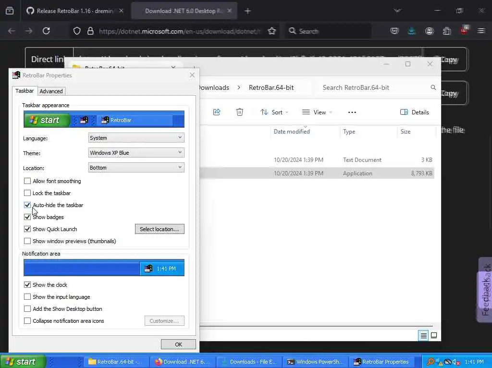Open the Theme dropdown showing Windows XP Blue
The width and height of the screenshot is (492, 368).
click(136, 153)
